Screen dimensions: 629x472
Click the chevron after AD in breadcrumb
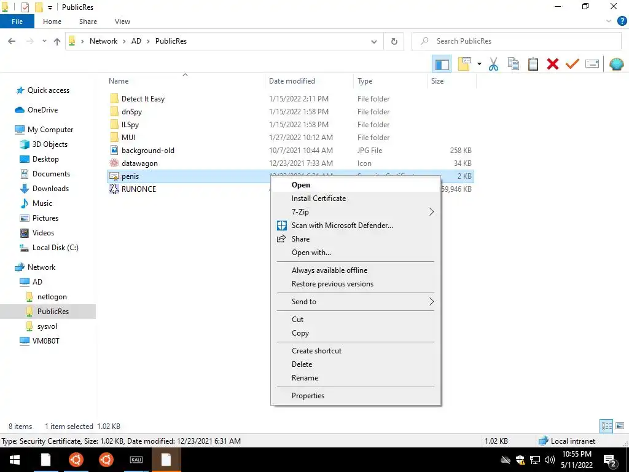148,41
